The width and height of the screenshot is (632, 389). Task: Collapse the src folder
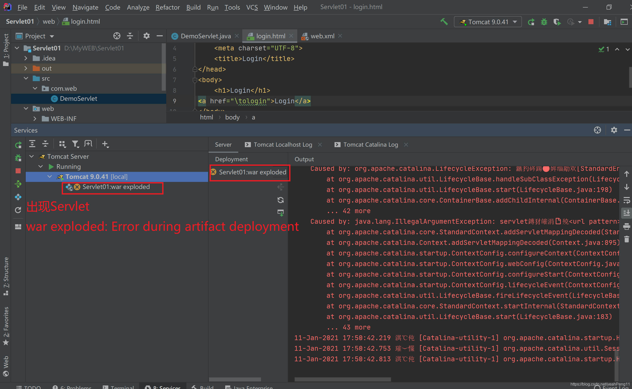(26, 78)
